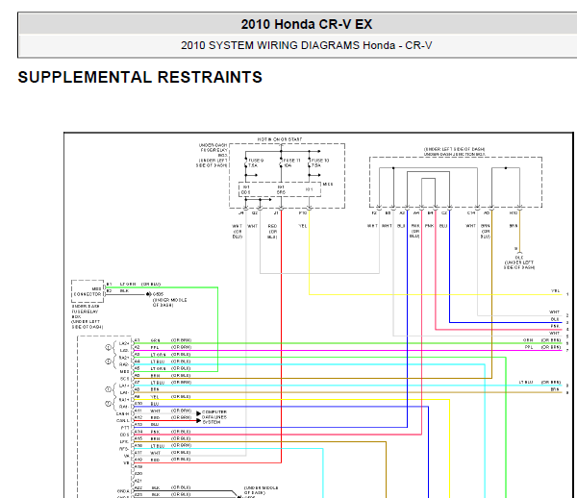Click the 'COMPUTER DATA LINES SYSTEM' label
The height and width of the screenshot is (498, 577).
coord(214,417)
